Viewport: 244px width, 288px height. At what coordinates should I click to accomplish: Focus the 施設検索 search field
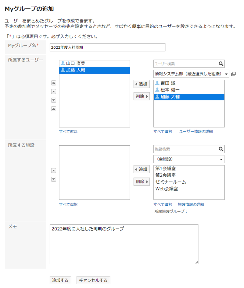pyautogui.click(x=186, y=149)
